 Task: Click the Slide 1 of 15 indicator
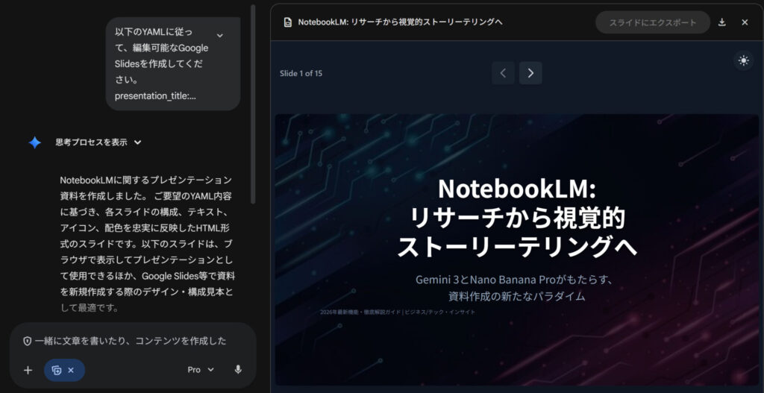pyautogui.click(x=301, y=74)
